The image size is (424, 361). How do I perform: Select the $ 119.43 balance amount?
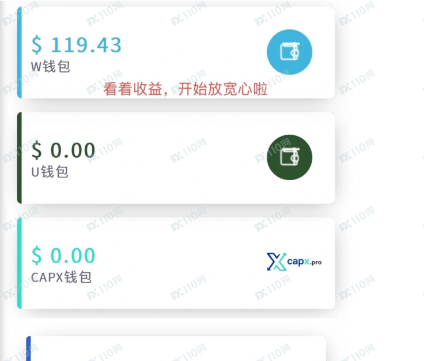[77, 44]
